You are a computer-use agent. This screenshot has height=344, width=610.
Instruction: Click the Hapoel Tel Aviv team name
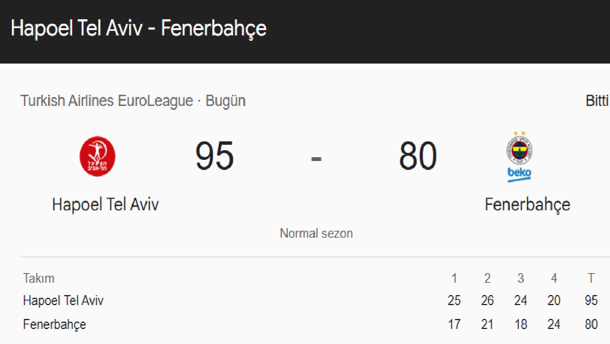click(106, 204)
